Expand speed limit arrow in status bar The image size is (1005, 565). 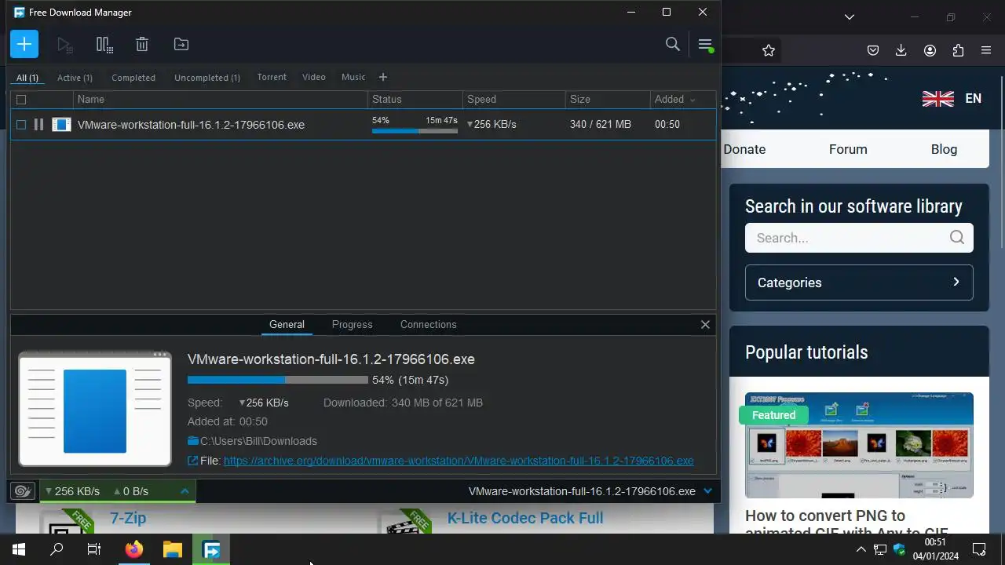pos(185,491)
